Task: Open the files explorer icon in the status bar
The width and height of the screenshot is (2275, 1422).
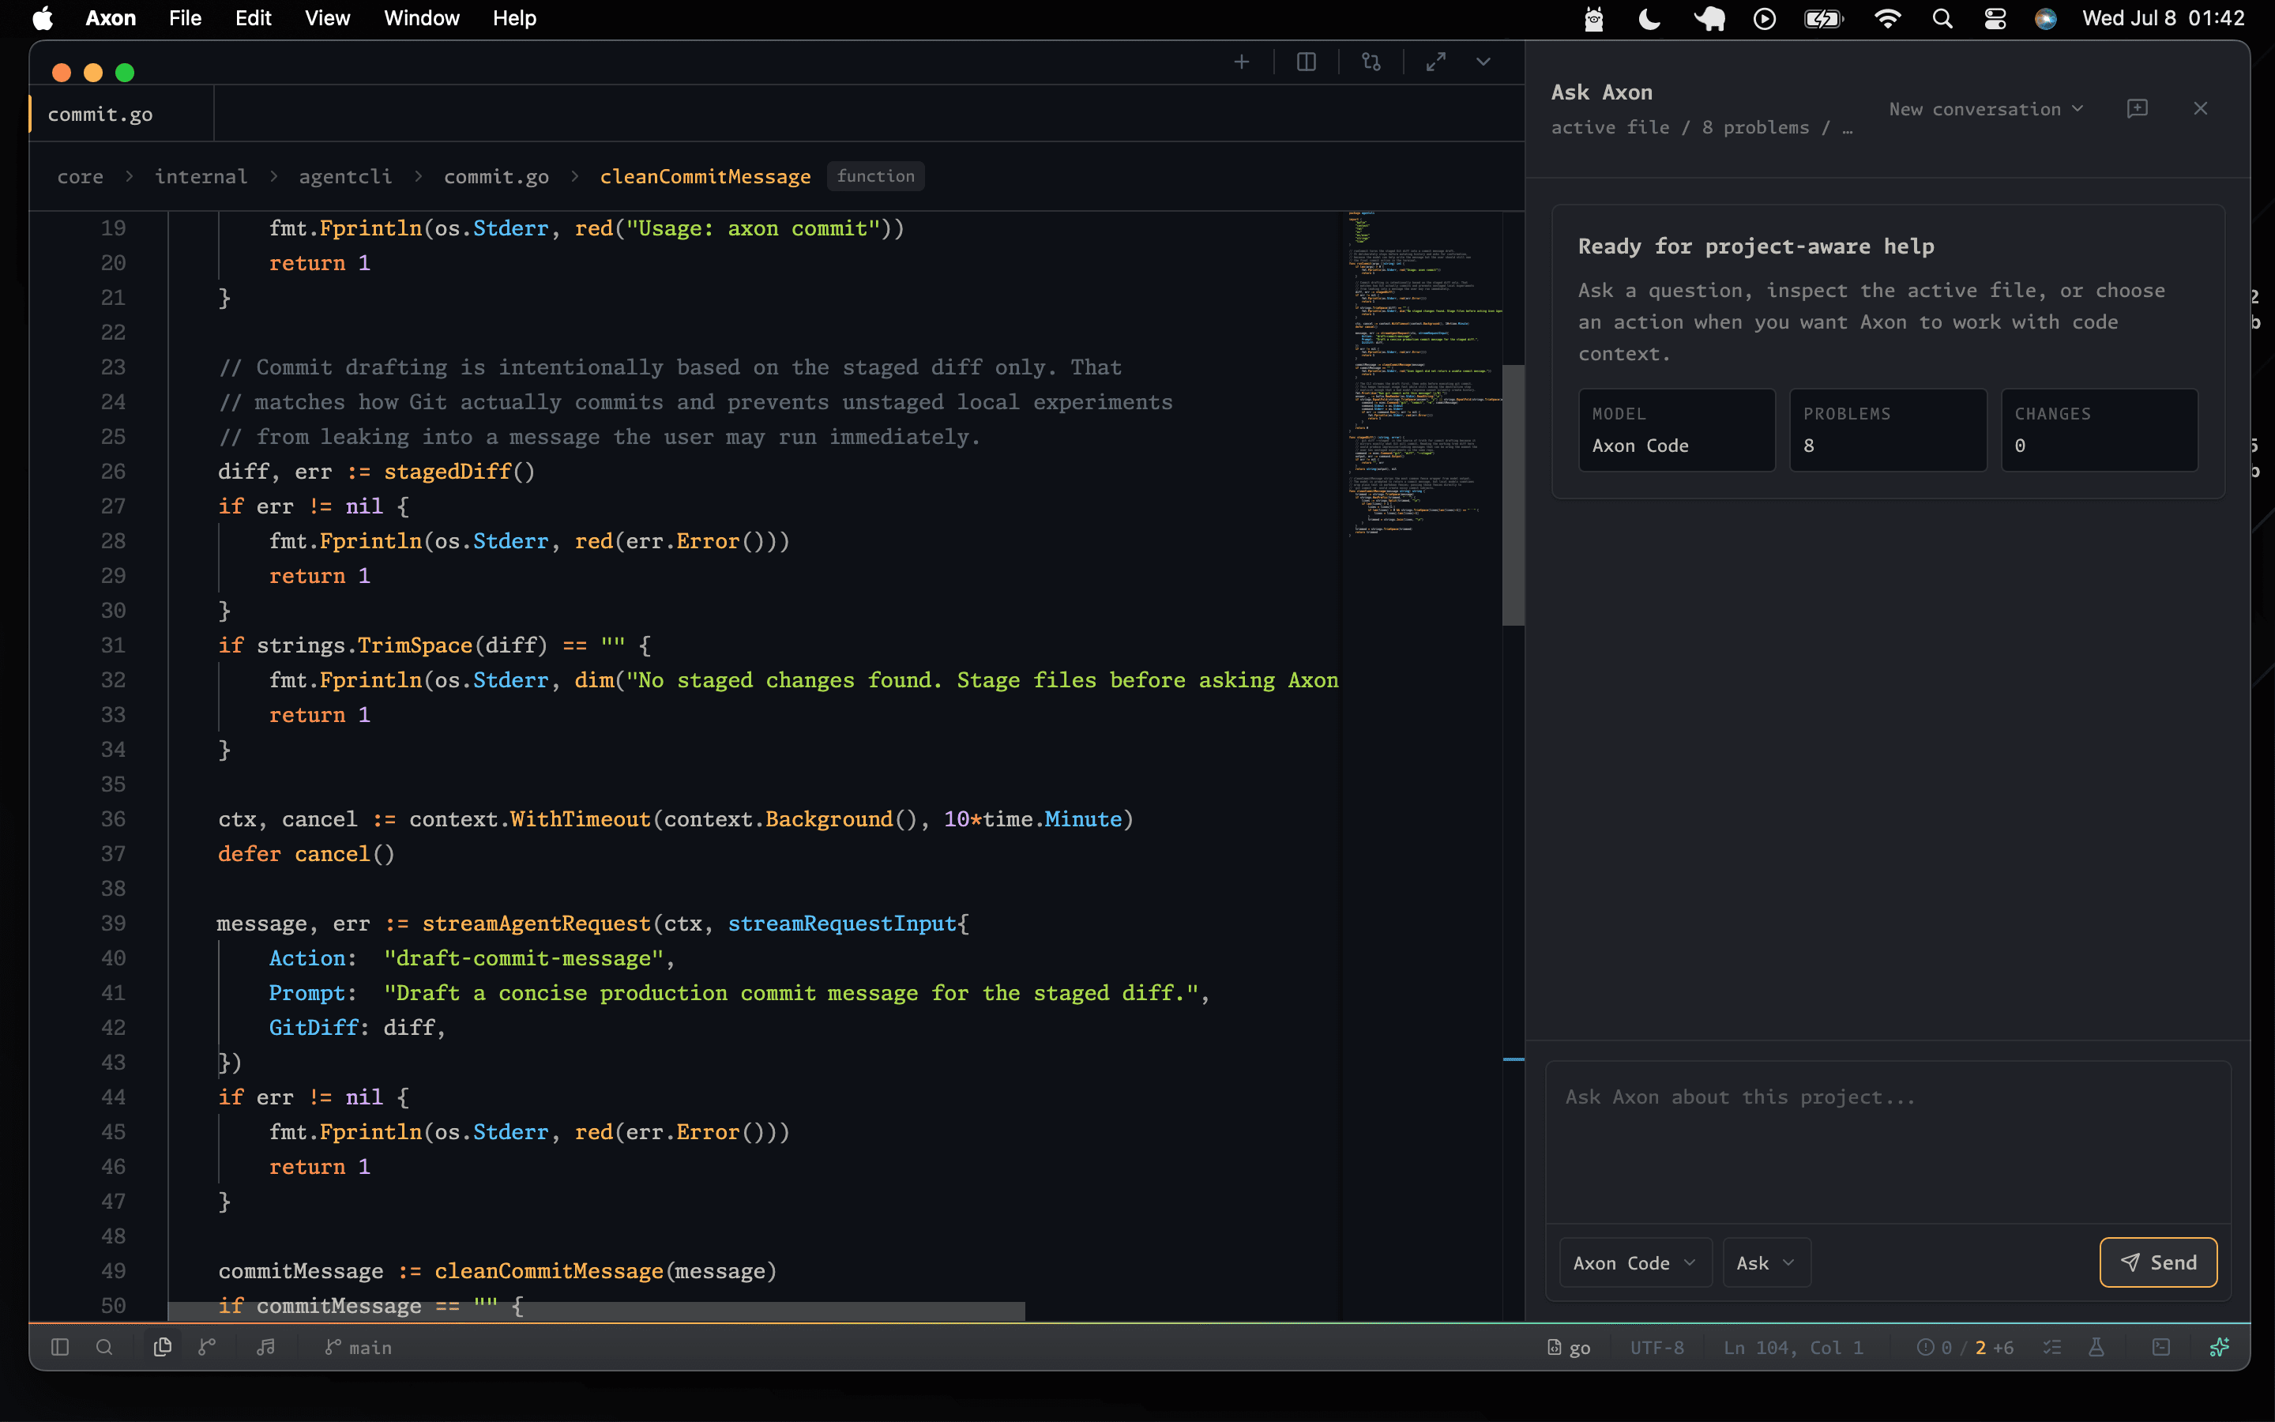Action: coord(163,1347)
